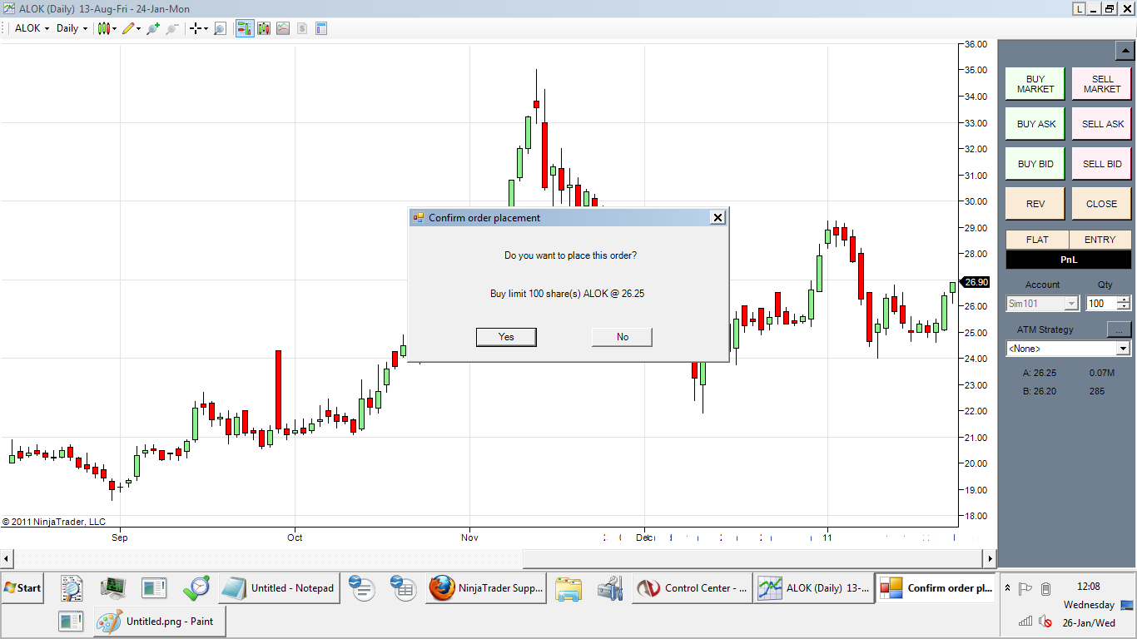Click the greyed strategies dollar icon
This screenshot has width=1137, height=639.
tap(302, 28)
